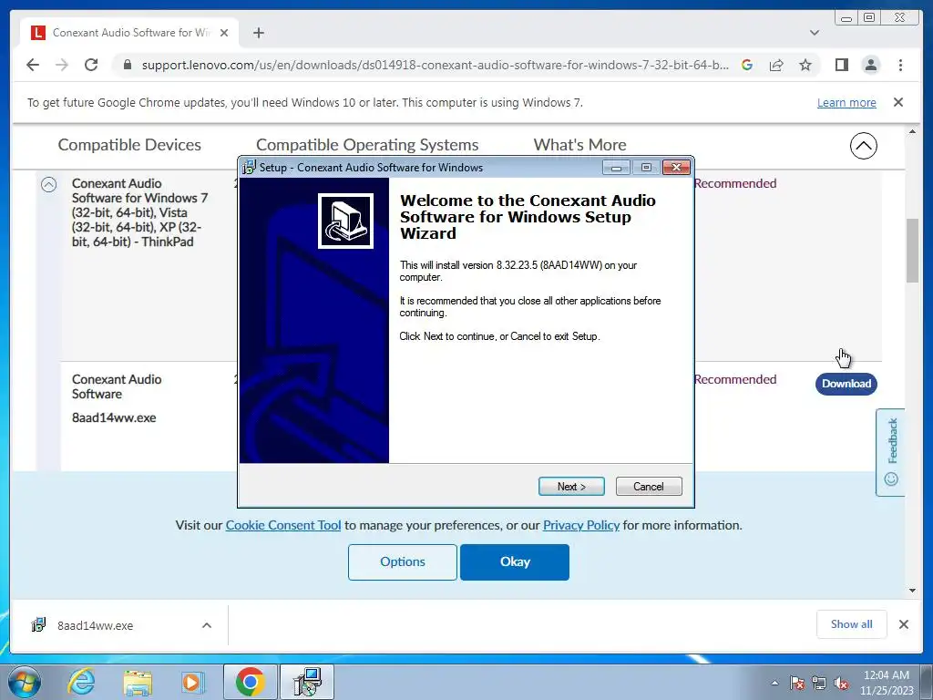Collapse the Conexant Audio Software for Windows 7 row
The image size is (933, 700).
coord(49,184)
